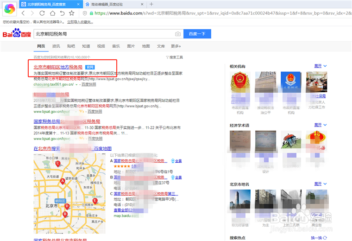Click the green padlock icon
The height and width of the screenshot is (241, 352).
[91, 13]
